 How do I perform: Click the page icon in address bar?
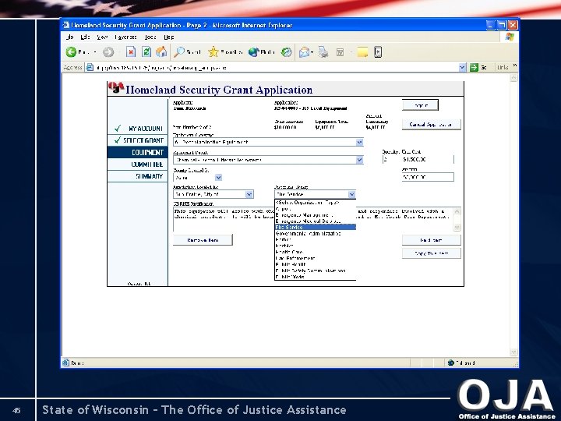(90, 67)
